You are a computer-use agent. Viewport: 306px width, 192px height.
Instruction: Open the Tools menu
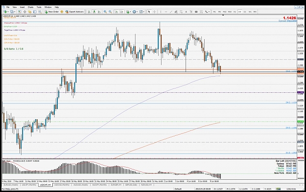pyautogui.click(x=39, y=7)
